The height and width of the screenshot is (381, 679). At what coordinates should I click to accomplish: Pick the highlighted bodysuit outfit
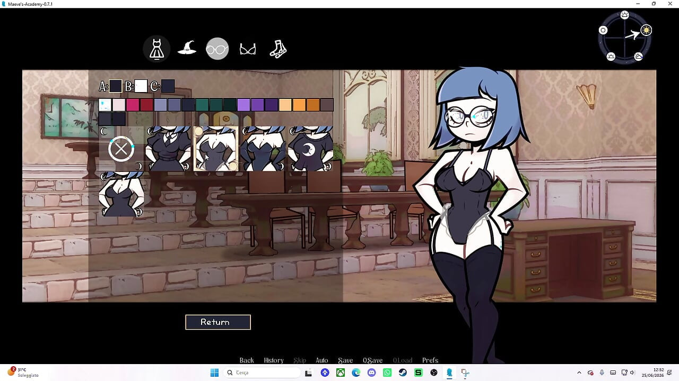(x=216, y=149)
